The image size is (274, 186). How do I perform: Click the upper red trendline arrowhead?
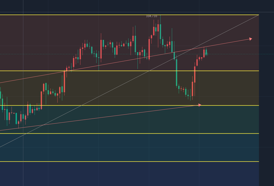tap(250, 39)
